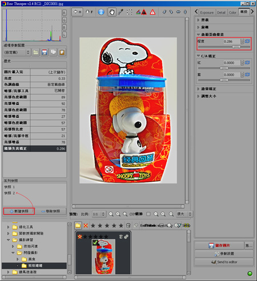Toggle the G histogram channel button

pyautogui.click(x=65, y=20)
